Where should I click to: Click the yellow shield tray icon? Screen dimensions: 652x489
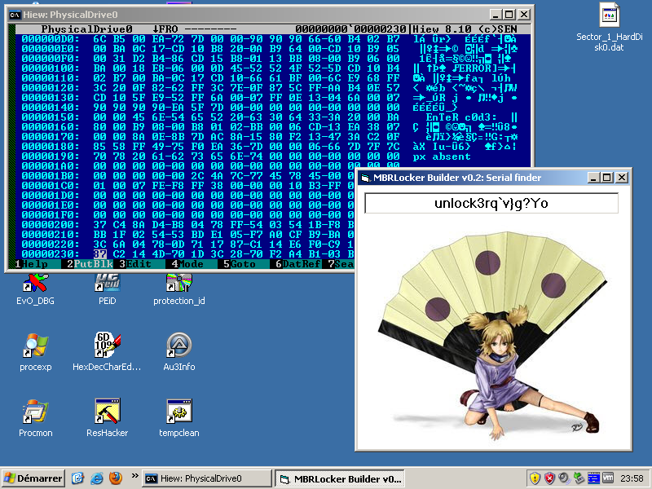535,478
